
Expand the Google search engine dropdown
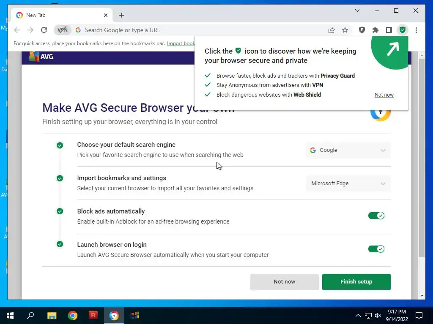coord(348,150)
